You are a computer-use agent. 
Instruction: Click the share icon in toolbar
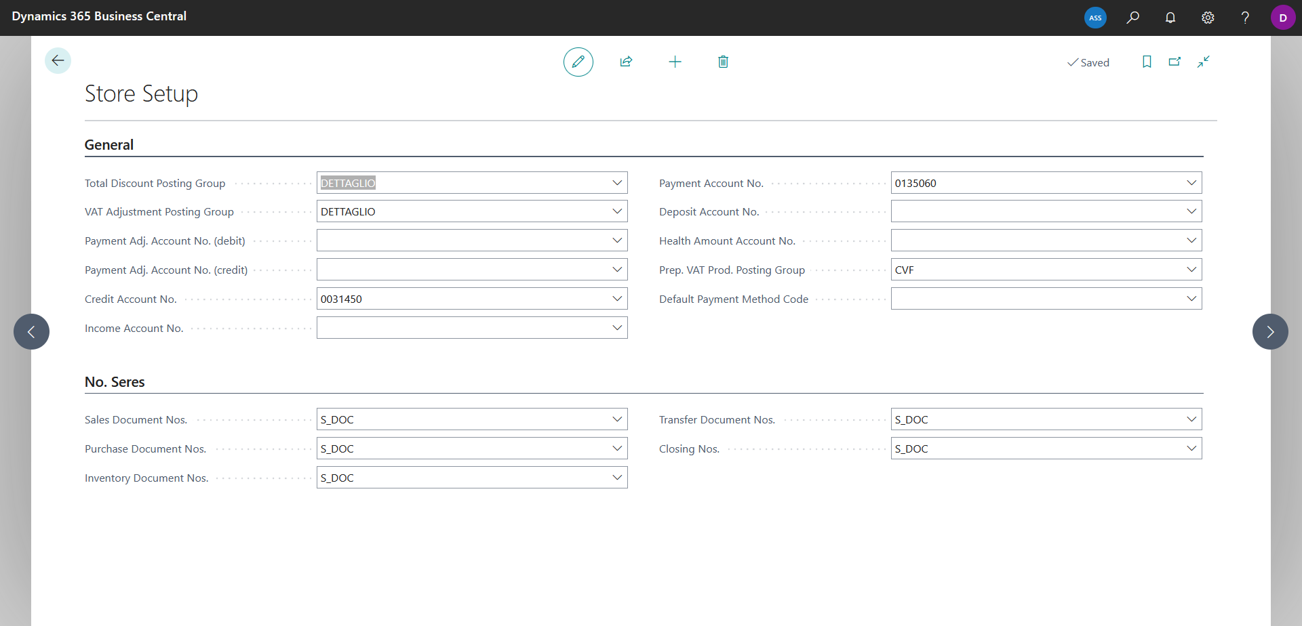(626, 62)
